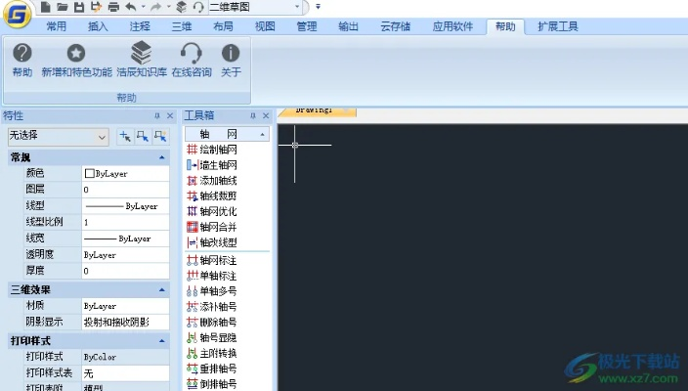Select the 轴网合并 tool in toolbox
Viewport: 688px width, 391px height.
217,227
